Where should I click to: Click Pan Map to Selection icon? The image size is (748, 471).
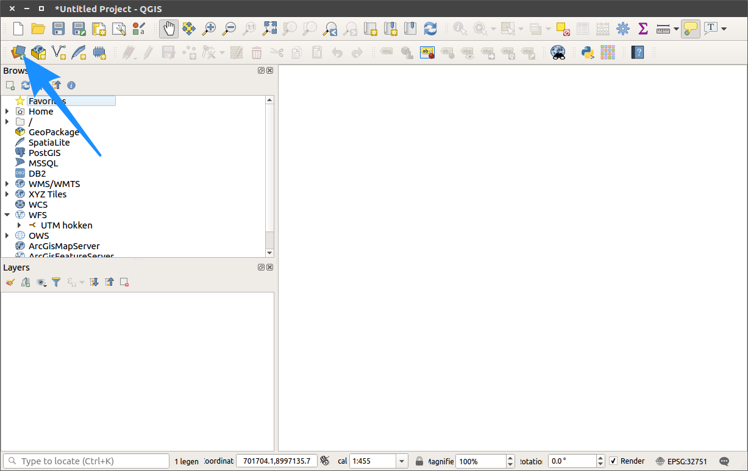tap(189, 28)
